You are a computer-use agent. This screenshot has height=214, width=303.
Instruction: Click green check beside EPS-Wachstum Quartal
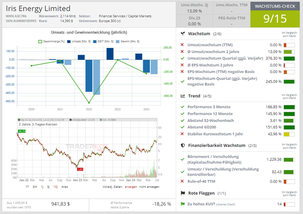(182, 81)
